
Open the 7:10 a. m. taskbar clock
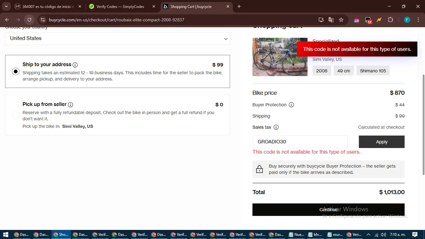pyautogui.click(x=398, y=234)
